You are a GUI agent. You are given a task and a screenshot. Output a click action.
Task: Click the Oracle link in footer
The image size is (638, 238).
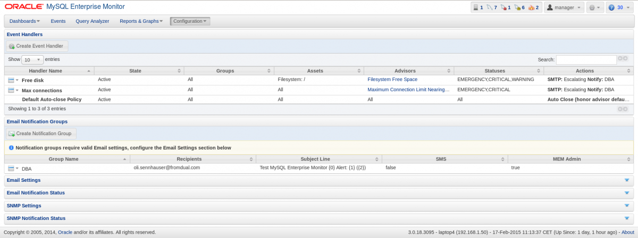(x=65, y=232)
